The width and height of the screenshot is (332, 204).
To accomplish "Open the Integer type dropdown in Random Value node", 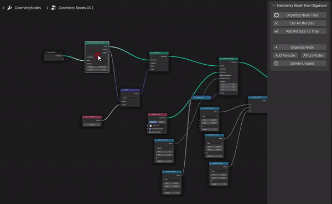I will 164,148.
